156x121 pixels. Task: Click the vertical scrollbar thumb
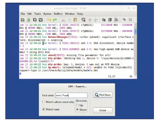135,31
